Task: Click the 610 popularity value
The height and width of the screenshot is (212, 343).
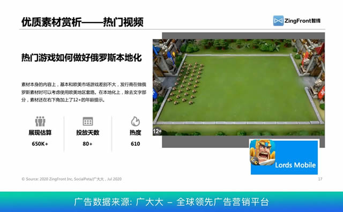Action: (x=135, y=144)
